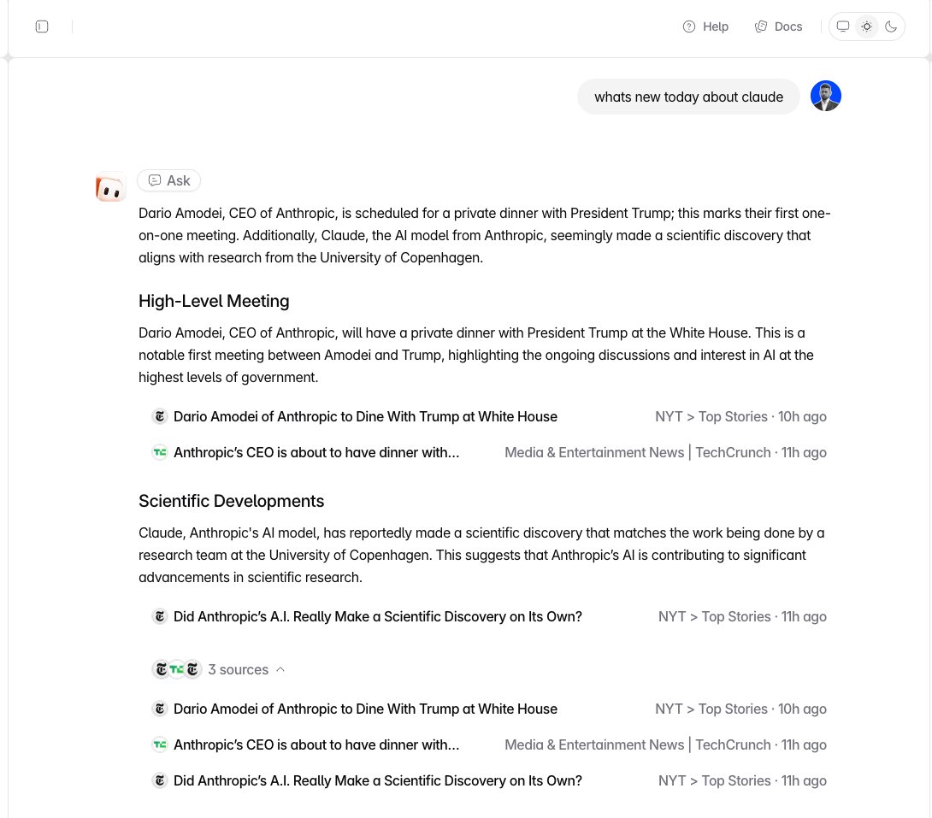Open the Scientific Discovery article under Scientific Developments
This screenshot has width=932, height=818.
click(377, 616)
